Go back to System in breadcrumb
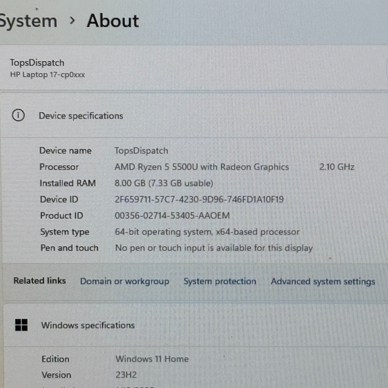This screenshot has width=388, height=388. point(28,21)
